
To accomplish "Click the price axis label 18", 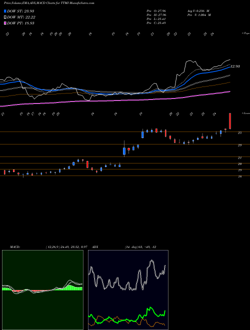I will click(x=239, y=176).
